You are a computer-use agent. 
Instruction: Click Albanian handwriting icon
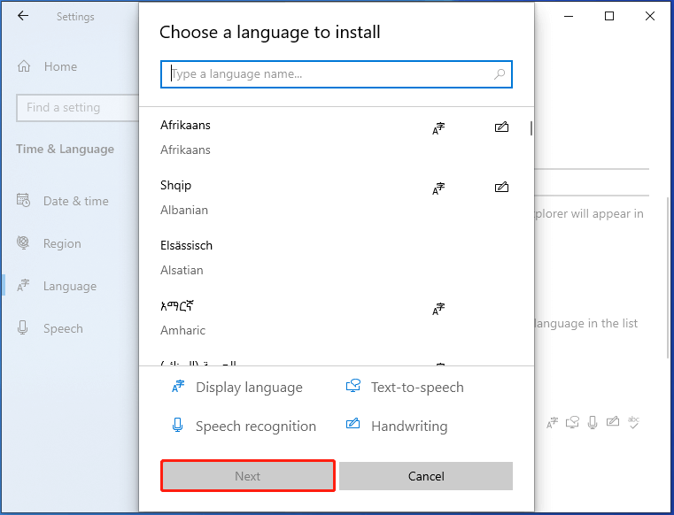click(x=501, y=188)
